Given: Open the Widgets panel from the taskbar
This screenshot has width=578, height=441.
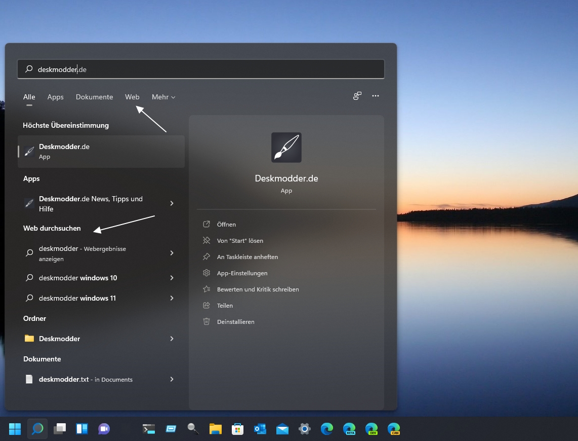Looking at the screenshot, I should pyautogui.click(x=82, y=429).
